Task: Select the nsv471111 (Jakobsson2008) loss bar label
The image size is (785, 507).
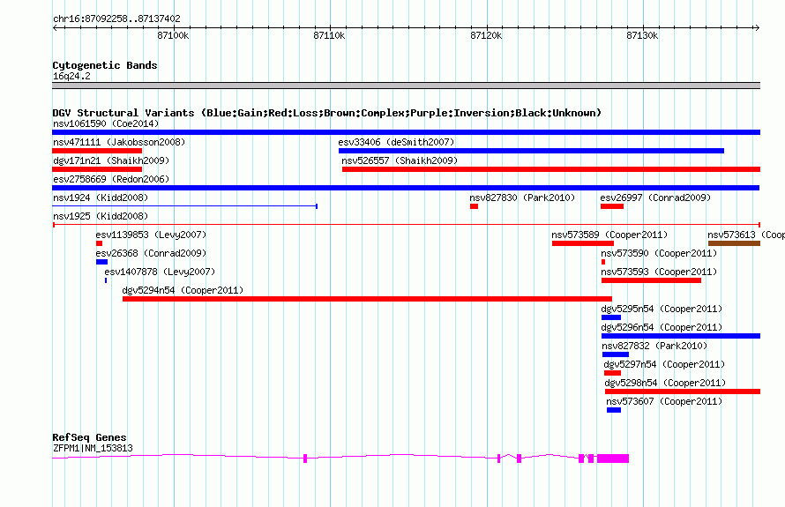Action: click(119, 142)
